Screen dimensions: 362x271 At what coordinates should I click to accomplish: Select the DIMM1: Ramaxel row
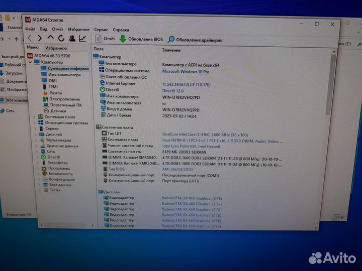pos(192,158)
